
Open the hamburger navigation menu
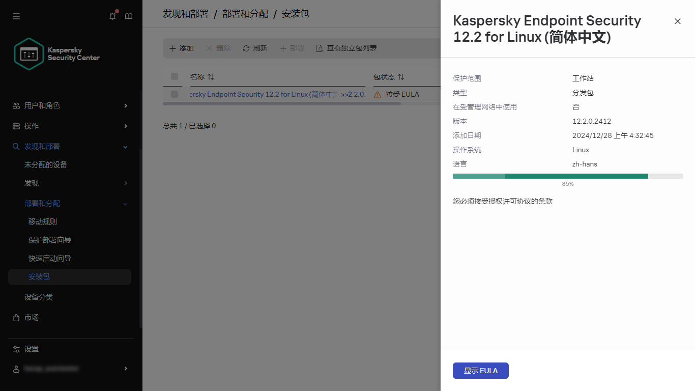[16, 16]
